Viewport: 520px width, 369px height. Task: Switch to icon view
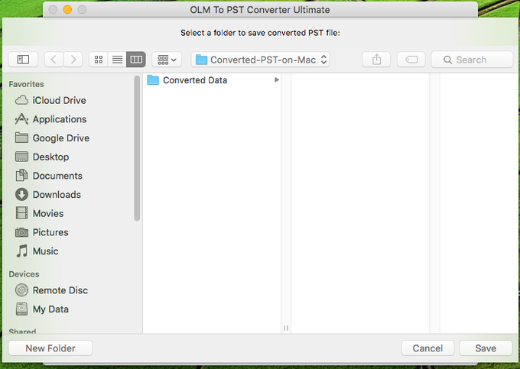(99, 60)
